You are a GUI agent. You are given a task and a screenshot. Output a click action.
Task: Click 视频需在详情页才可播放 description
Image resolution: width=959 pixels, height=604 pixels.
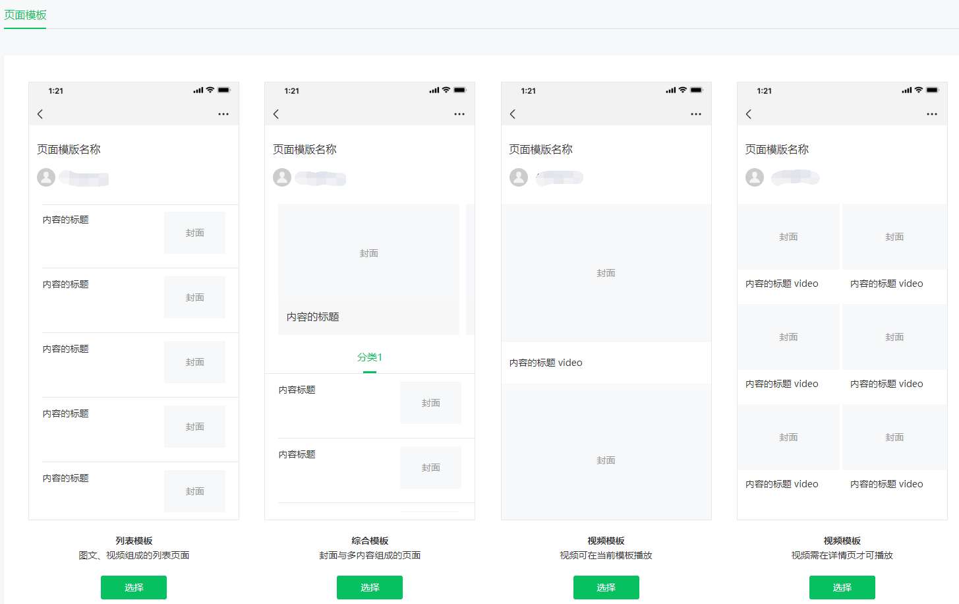click(842, 555)
